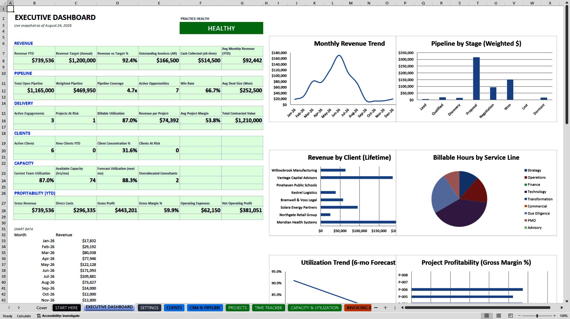
Task: Open the Cover sheet tab
Action: (42, 308)
